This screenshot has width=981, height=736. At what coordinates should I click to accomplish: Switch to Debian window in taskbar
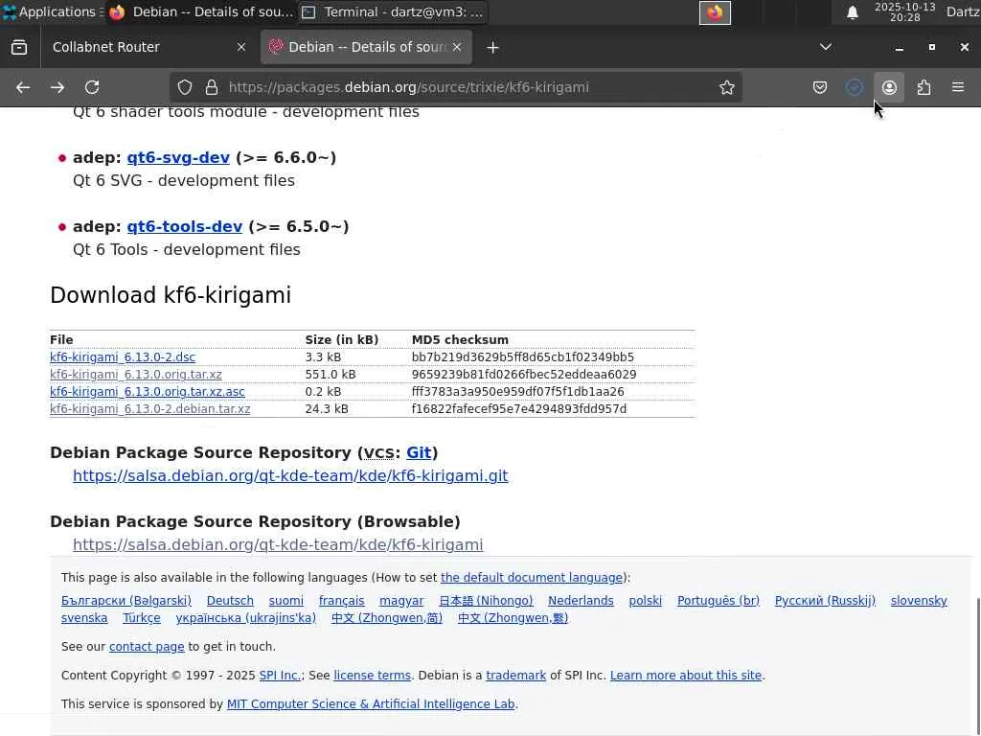200,11
